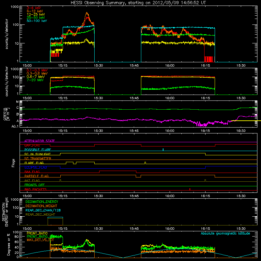Select the FLARE_FLAG label
Viewport: 261px width, 261px height.
[34, 163]
